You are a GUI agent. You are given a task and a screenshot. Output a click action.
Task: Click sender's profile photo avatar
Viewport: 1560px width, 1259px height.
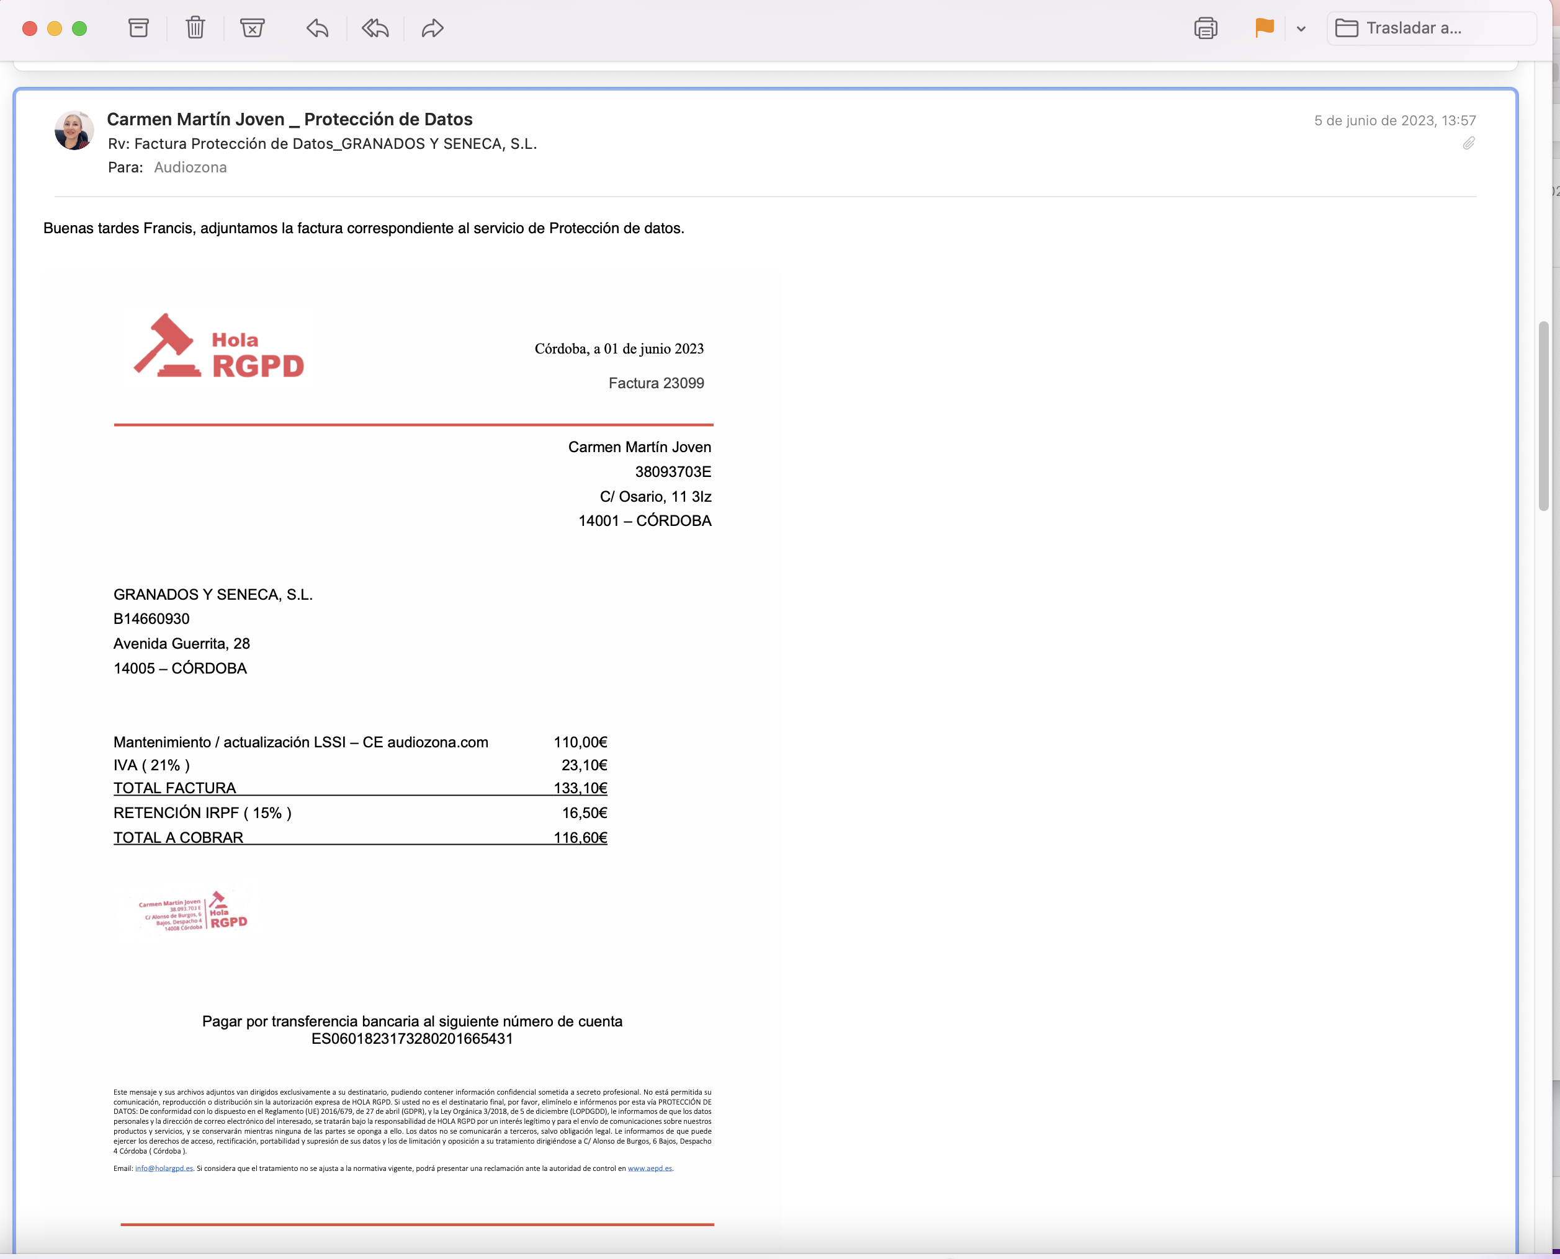point(74,130)
